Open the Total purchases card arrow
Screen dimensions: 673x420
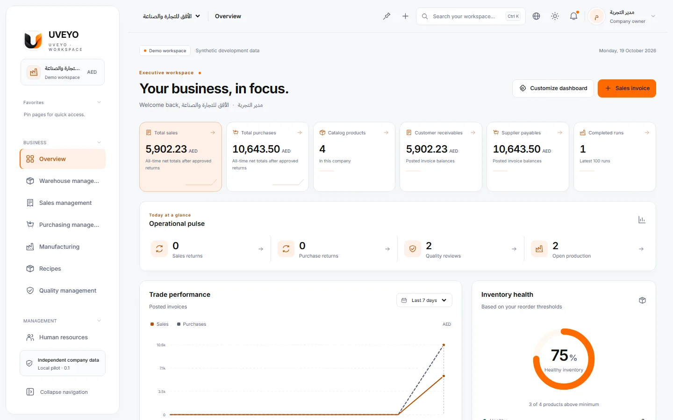point(300,133)
